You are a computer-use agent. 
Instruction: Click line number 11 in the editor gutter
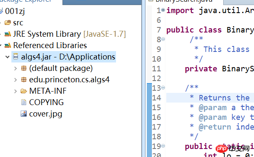[x=156, y=69]
